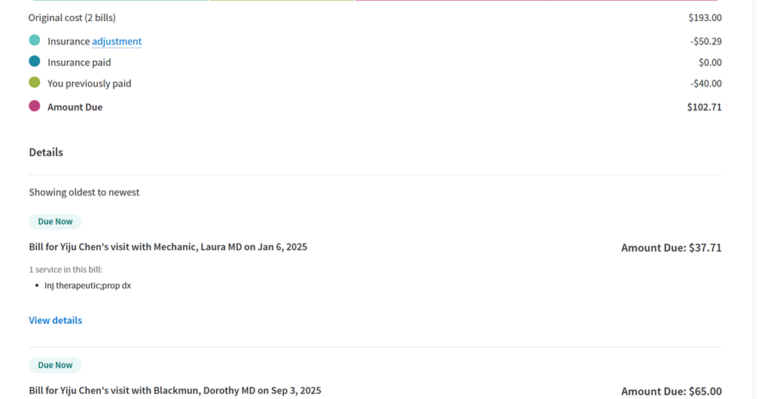Click the teal Insurance adjustment legend dot
This screenshot has width=771, height=399.
point(35,41)
